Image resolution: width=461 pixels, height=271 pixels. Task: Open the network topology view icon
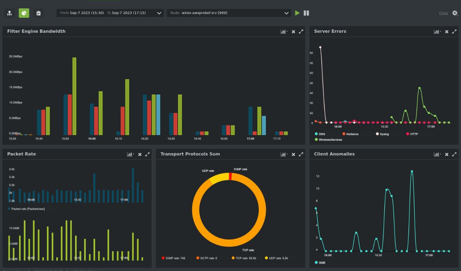tap(9, 13)
